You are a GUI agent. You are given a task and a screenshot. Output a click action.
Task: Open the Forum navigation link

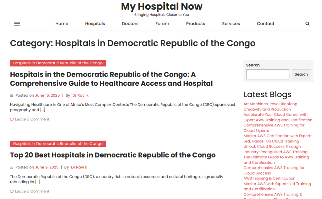pos(162,24)
